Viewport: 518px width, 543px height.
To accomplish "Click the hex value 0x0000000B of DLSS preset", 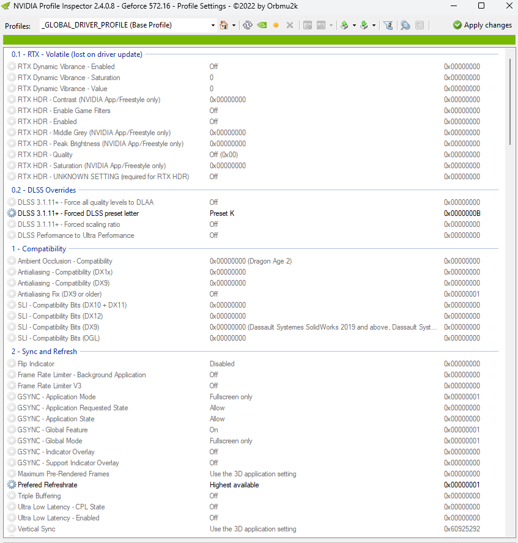I will 462,213.
